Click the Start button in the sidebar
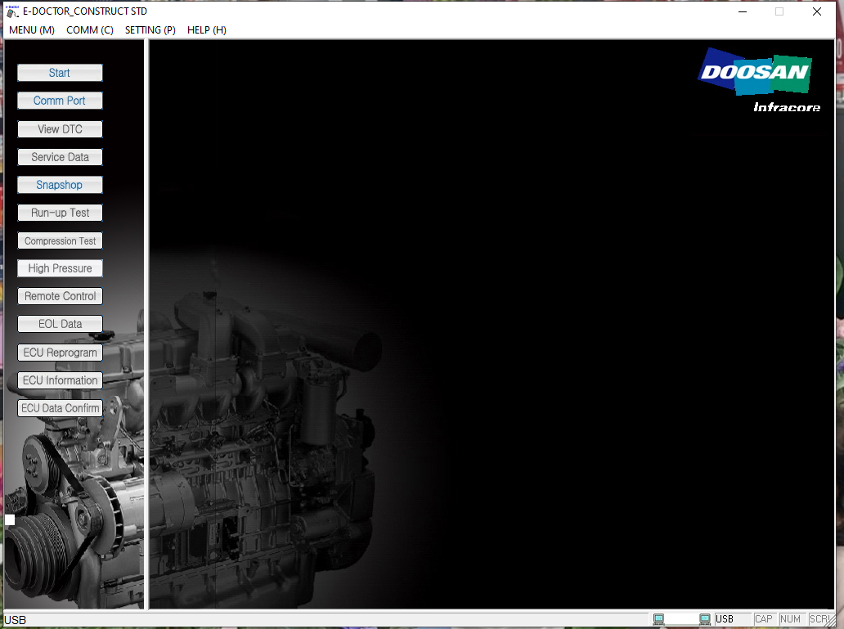 click(60, 73)
